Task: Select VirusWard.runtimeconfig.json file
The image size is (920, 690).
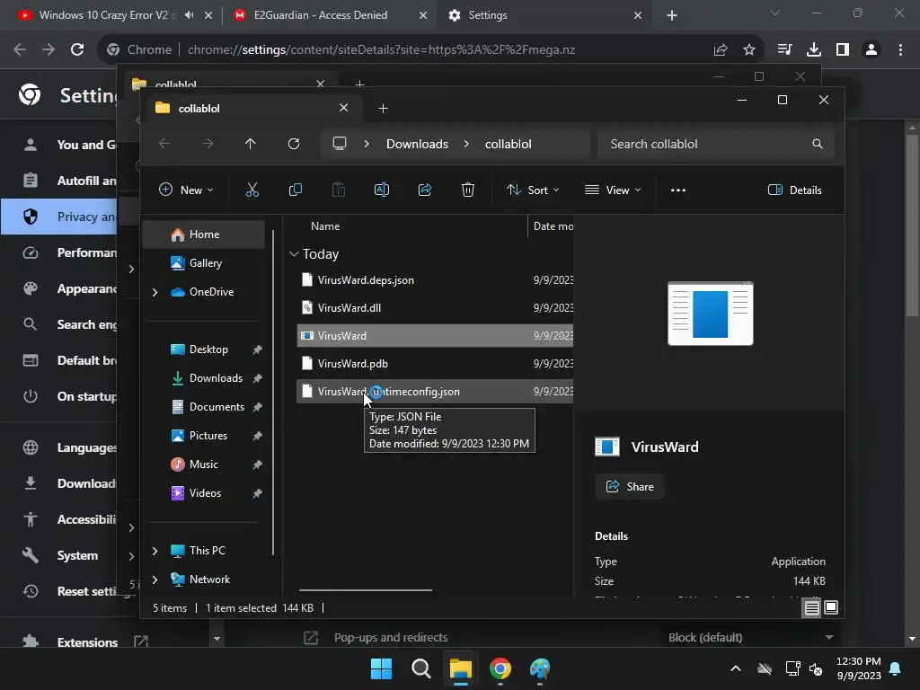Action: point(435,392)
